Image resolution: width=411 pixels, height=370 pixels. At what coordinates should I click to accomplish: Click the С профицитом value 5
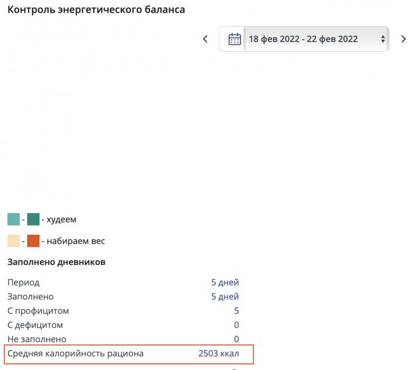pos(236,311)
